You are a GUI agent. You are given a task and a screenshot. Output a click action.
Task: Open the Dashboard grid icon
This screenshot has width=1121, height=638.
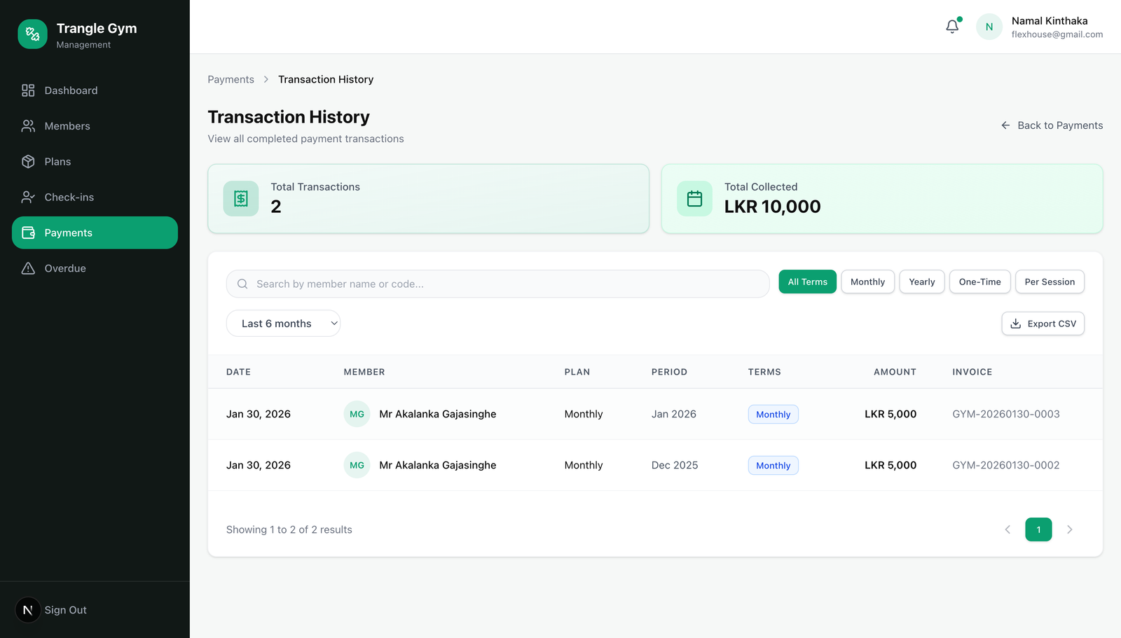click(28, 90)
